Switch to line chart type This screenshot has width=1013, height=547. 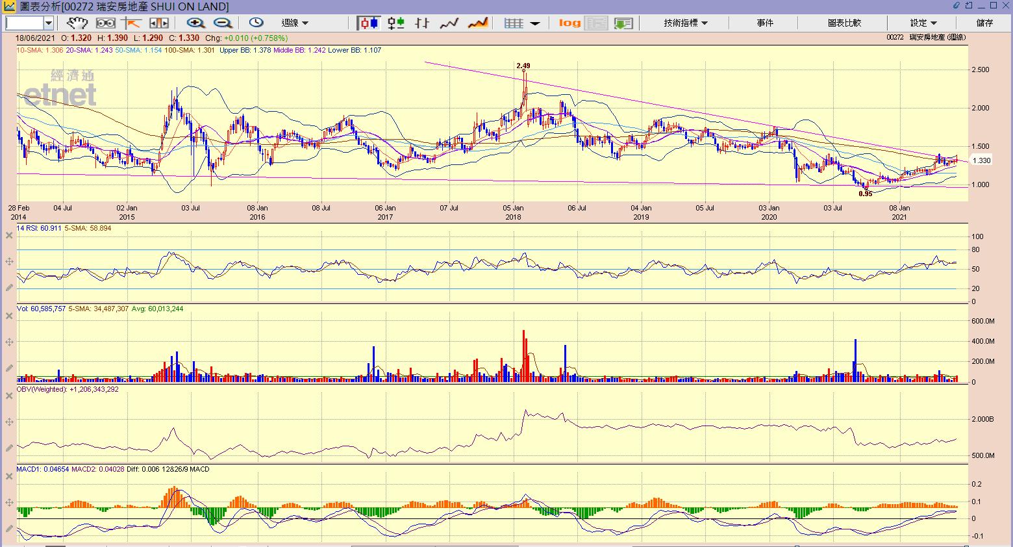[x=449, y=23]
